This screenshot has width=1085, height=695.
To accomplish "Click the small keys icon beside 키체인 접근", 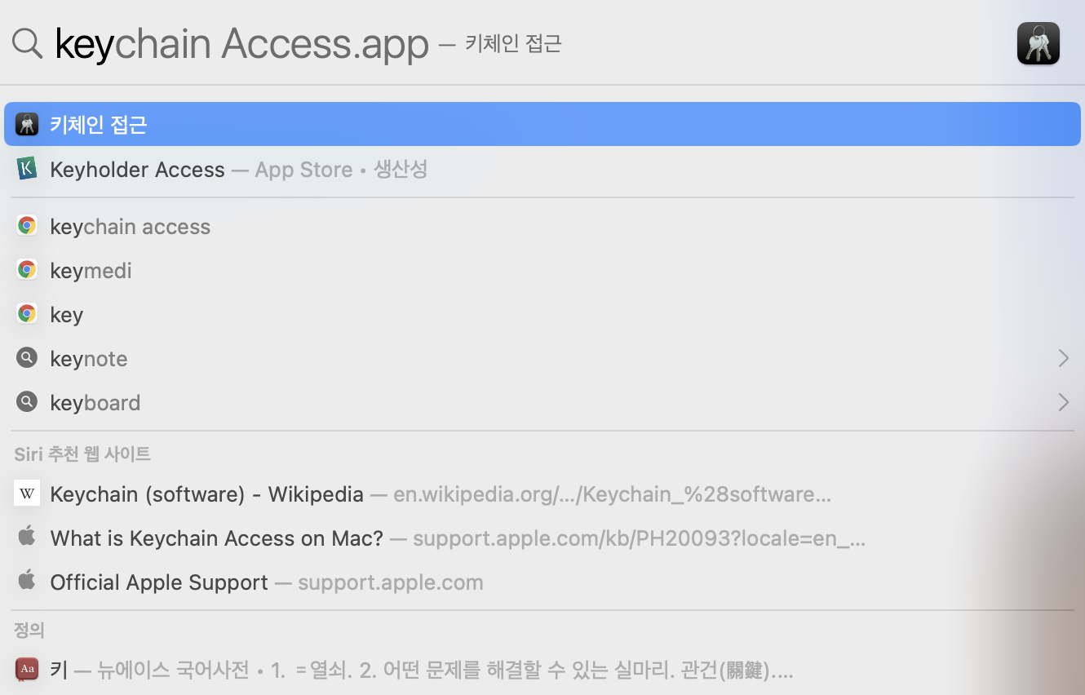I will pyautogui.click(x=27, y=124).
